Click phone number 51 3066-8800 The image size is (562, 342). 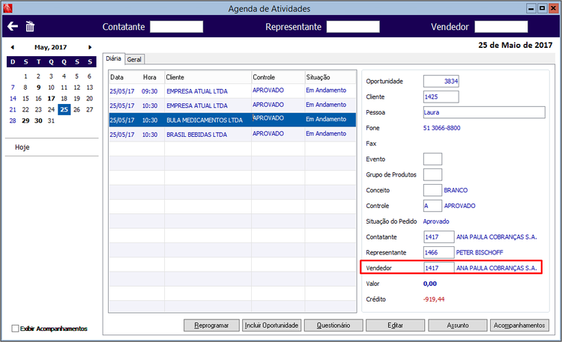(441, 128)
